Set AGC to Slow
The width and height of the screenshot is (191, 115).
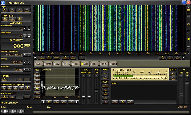(105, 98)
